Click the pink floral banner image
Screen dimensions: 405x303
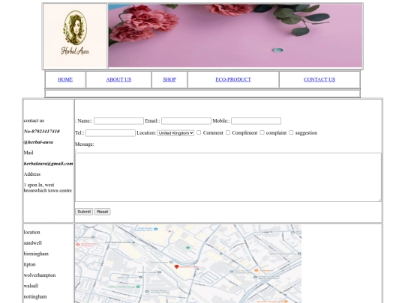(235, 36)
